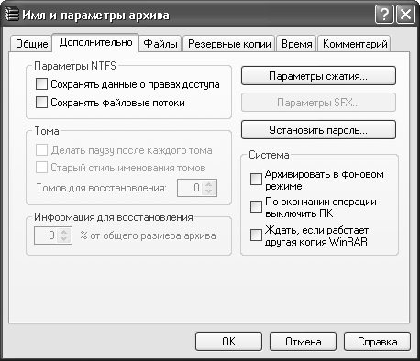Close the dialog with the X icon
Screen dimensions: 420x361
[405, 15]
